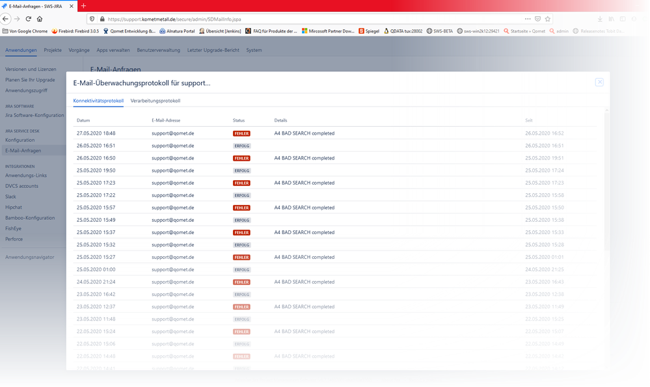
Task: Open the Vorgänge admin menu
Action: [79, 50]
